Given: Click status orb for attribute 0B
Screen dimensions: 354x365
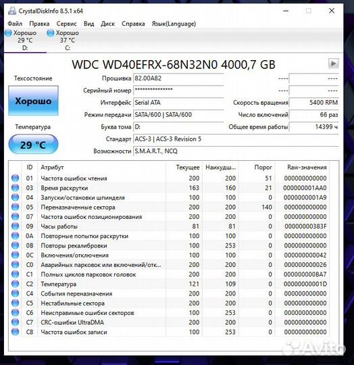Looking at the screenshot, I should (x=15, y=245).
